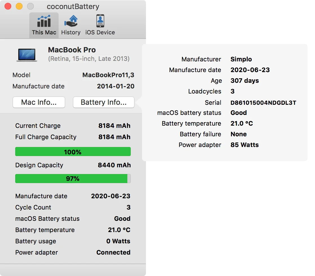Switch to the This Mac tab label
This screenshot has width=315, height=276.
[x=44, y=32]
